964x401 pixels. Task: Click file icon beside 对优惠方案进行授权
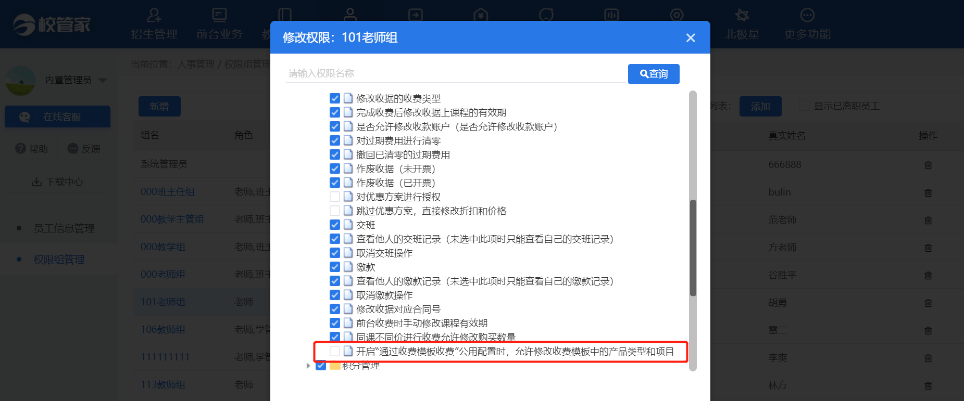click(348, 197)
